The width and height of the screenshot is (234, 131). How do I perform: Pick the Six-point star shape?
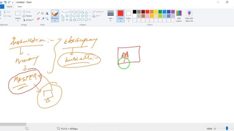[x=75, y=20]
